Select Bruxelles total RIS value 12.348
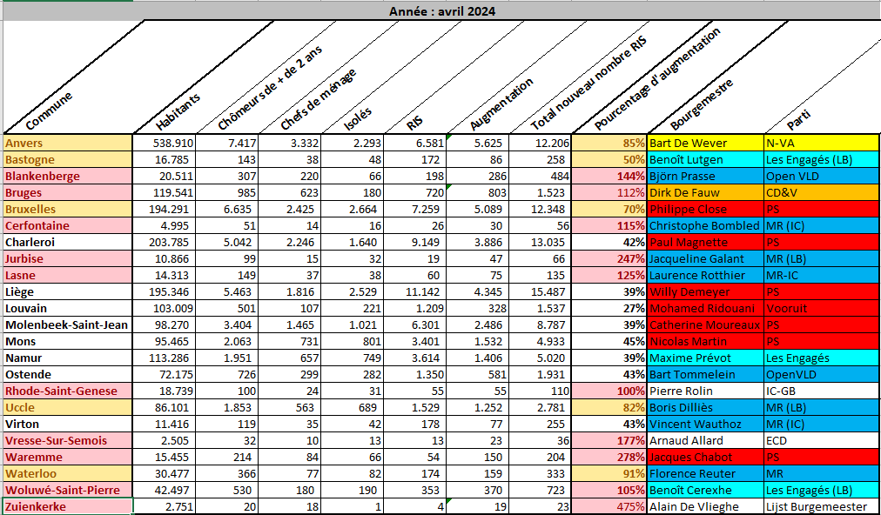The image size is (881, 515). 540,209
